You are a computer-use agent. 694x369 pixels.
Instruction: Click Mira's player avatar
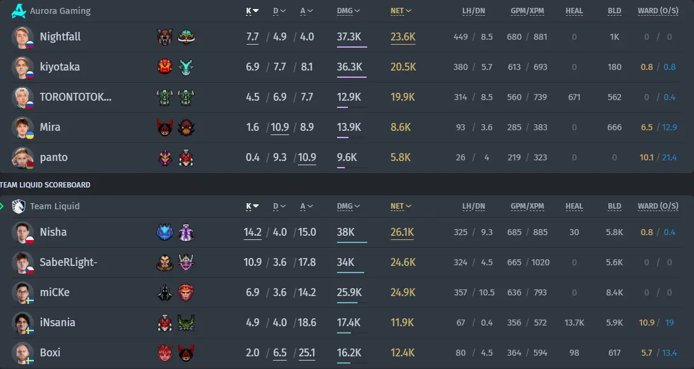[x=22, y=128]
